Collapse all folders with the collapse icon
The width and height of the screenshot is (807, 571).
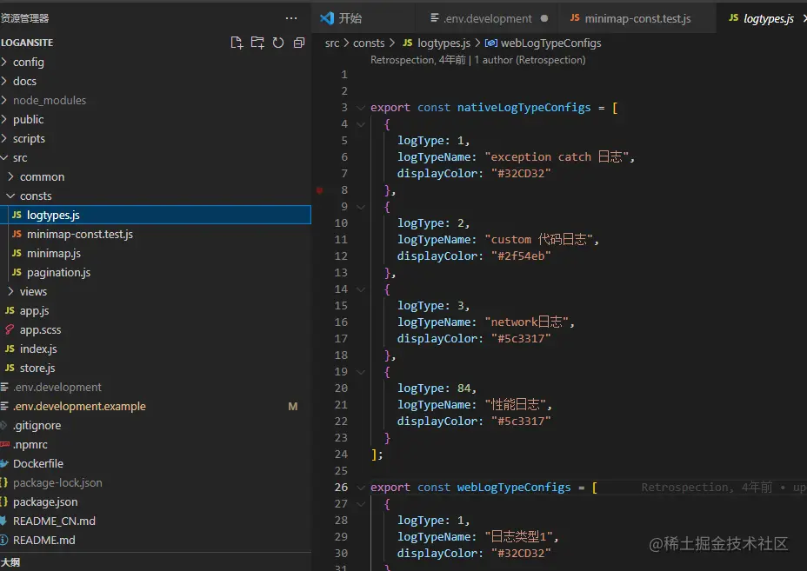(x=299, y=43)
